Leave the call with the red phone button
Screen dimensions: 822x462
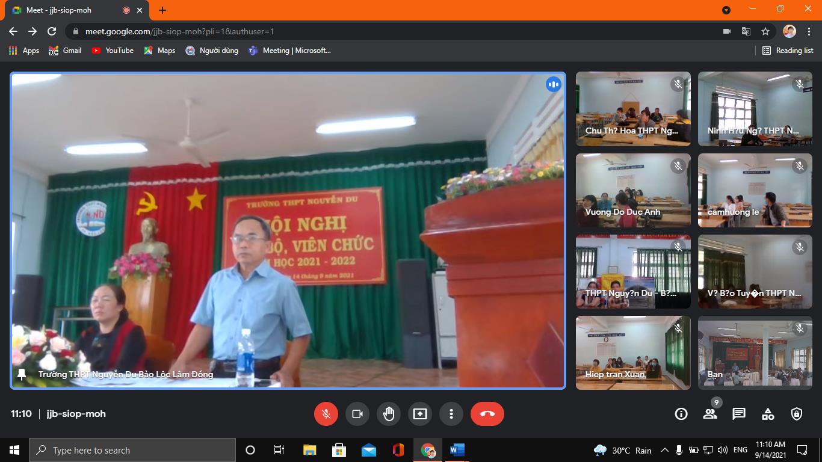pos(487,413)
